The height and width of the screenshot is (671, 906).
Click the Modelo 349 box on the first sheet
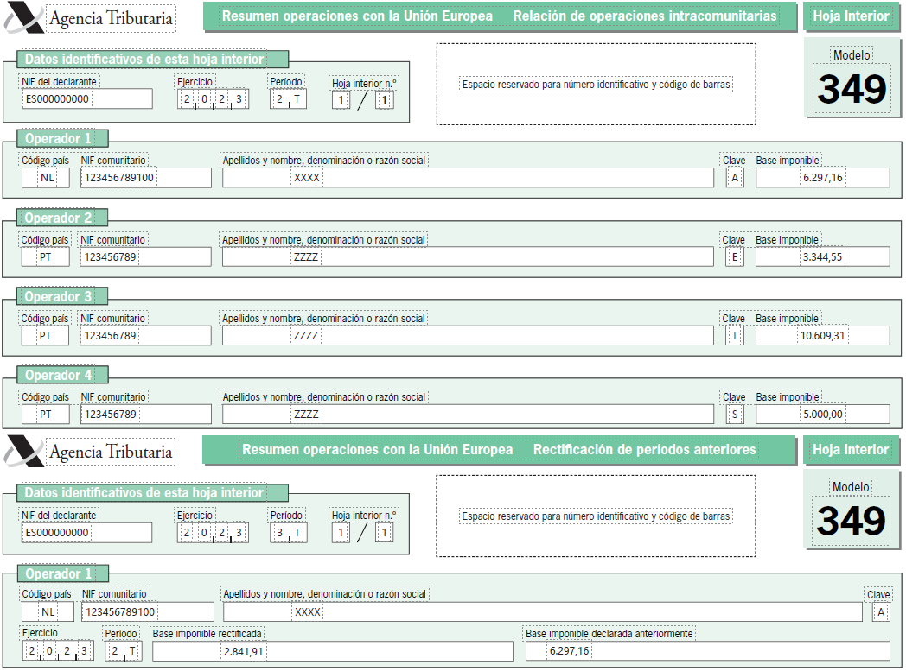[x=852, y=80]
